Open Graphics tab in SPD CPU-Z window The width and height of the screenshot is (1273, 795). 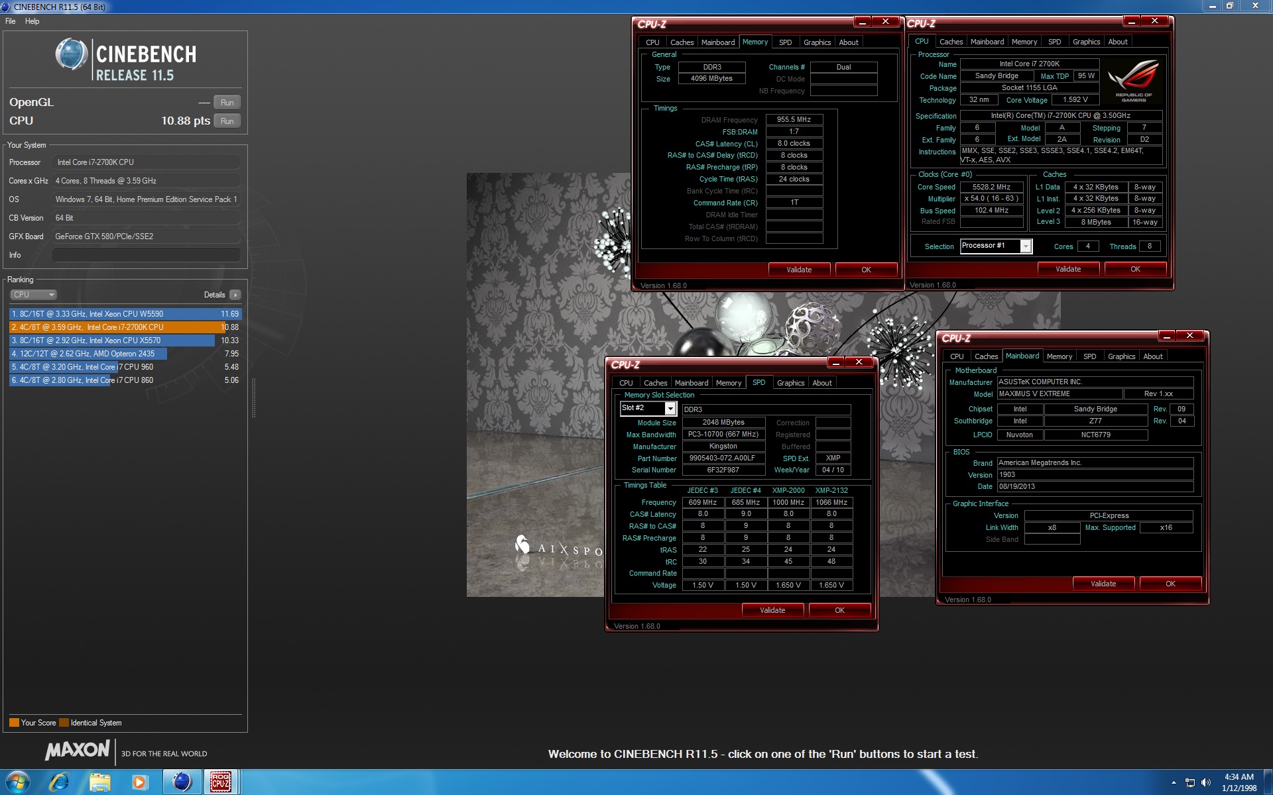point(790,383)
